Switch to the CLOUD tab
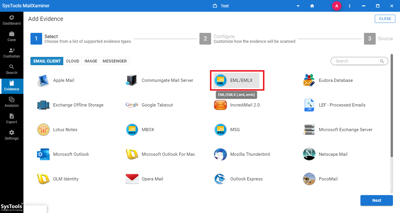400x213 pixels. [73, 61]
